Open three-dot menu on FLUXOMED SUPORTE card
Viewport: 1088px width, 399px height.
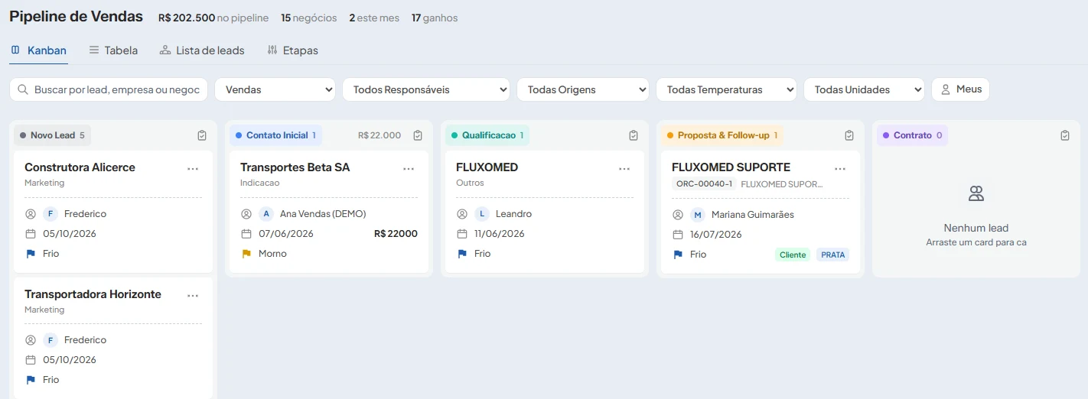[x=840, y=169]
